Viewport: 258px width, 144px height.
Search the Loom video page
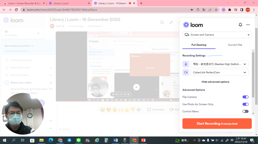(x=162, y=23)
